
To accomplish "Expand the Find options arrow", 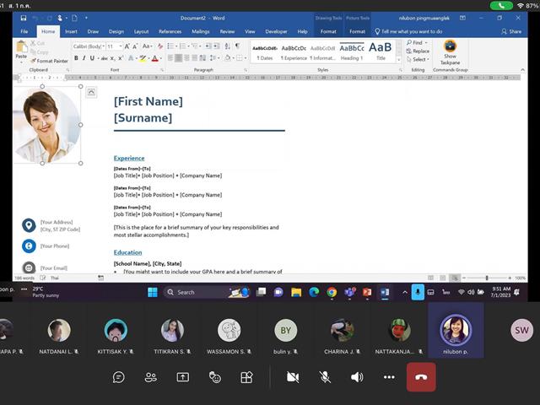I will click(426, 42).
